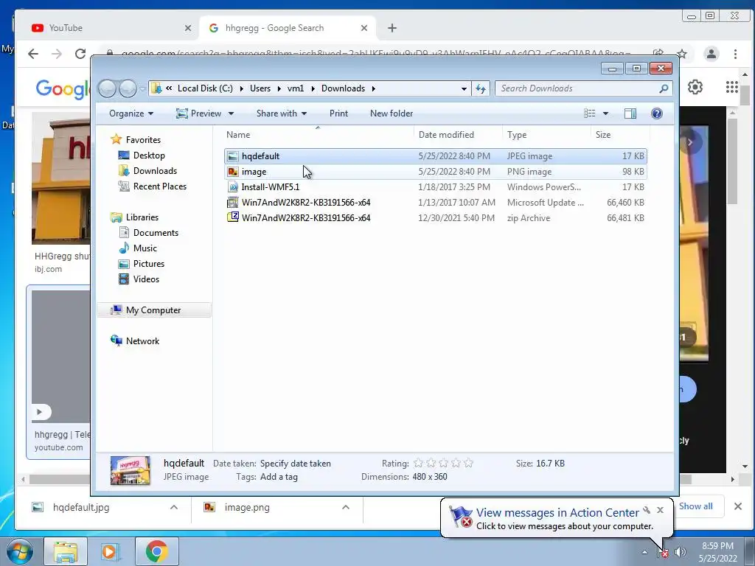Open the Chrome profile avatar icon

[x=711, y=54]
